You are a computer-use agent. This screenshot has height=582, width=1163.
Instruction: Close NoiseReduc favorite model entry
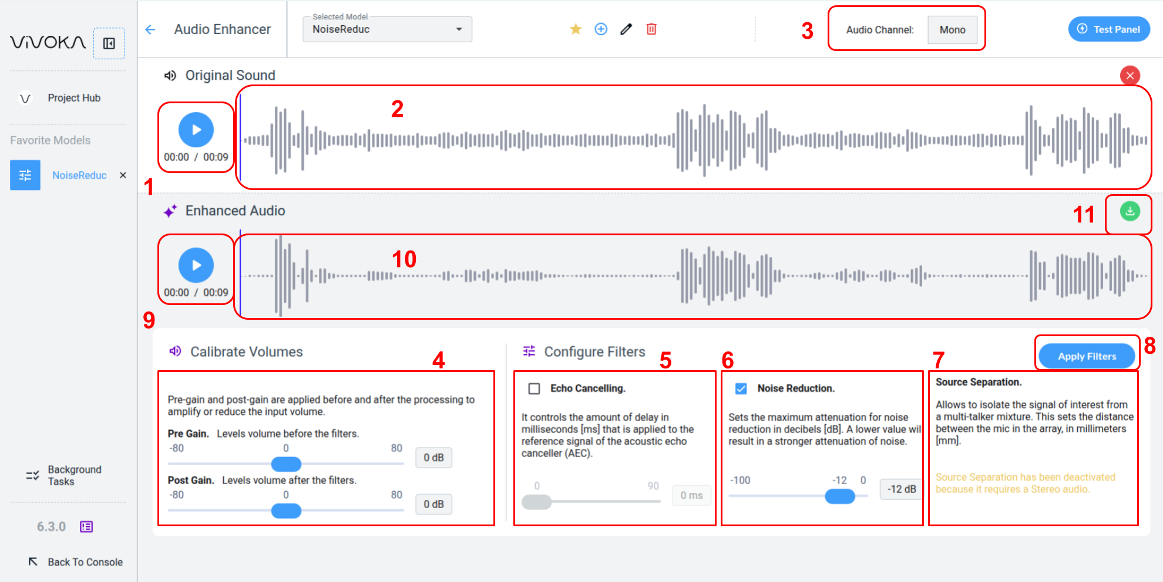pos(123,175)
